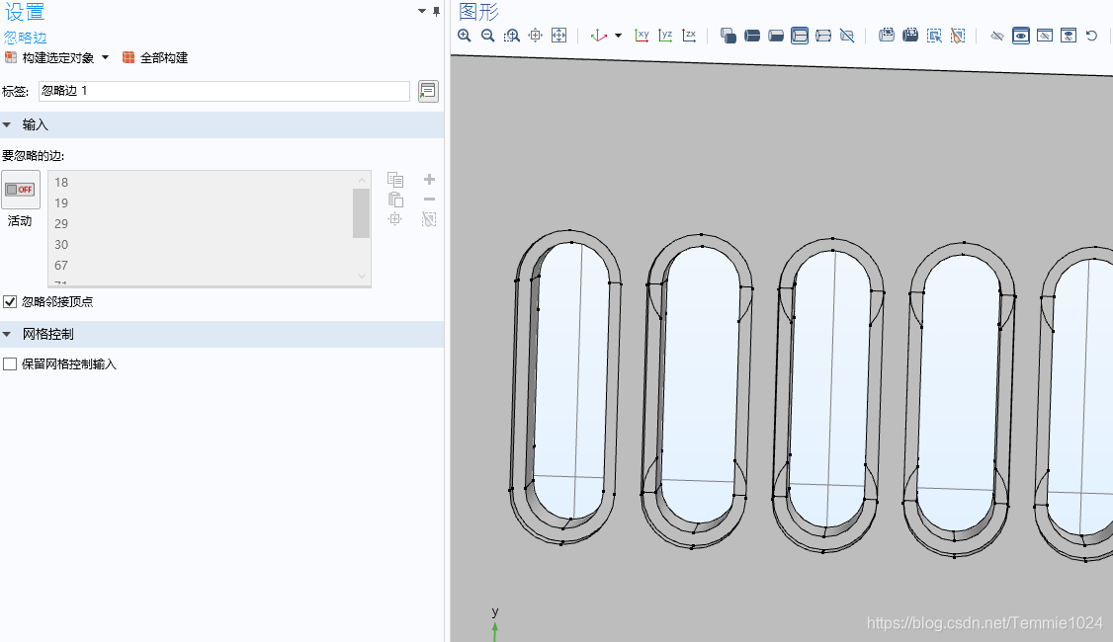Click the 标签 input field with 忽略边 1
1113x642 pixels.
224,91
